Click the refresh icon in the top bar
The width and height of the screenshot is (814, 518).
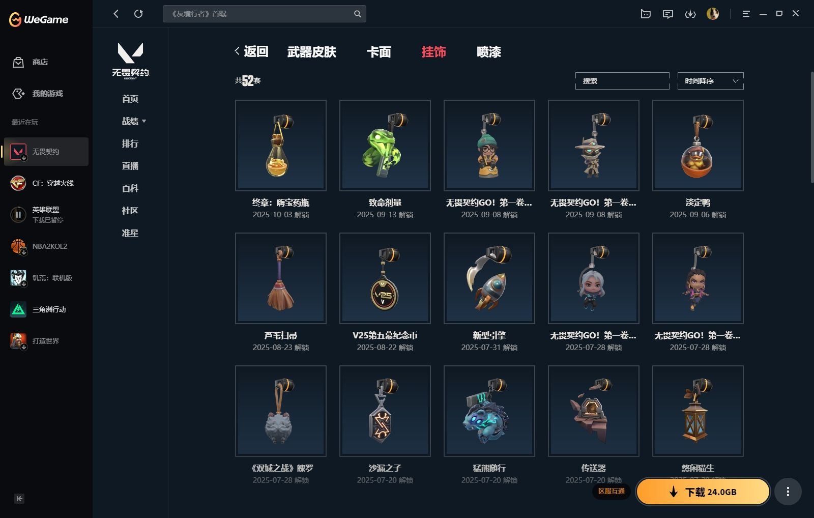pos(138,14)
